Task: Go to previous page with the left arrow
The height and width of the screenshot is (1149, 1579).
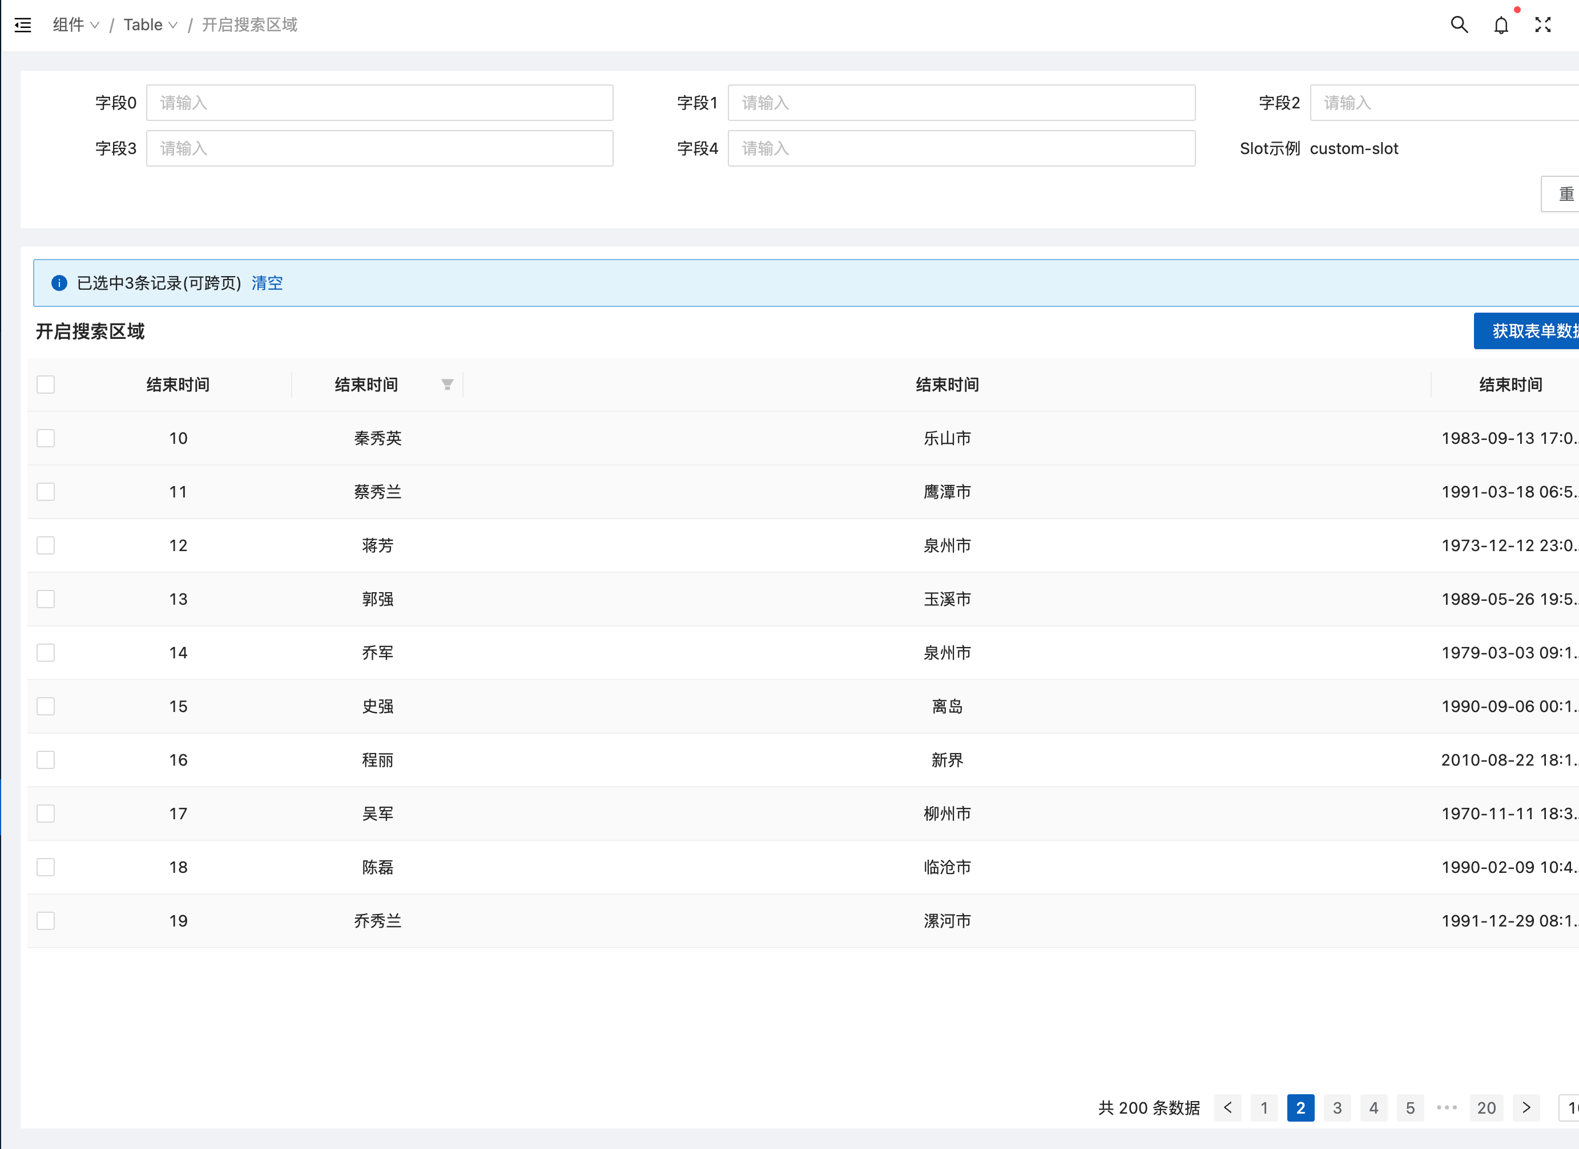Action: 1227,1108
